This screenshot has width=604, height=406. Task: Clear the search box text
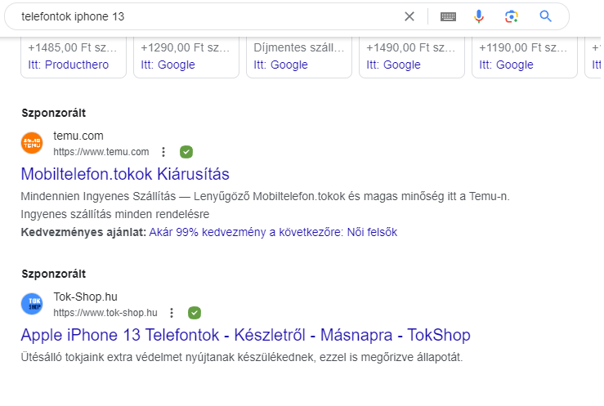click(409, 16)
